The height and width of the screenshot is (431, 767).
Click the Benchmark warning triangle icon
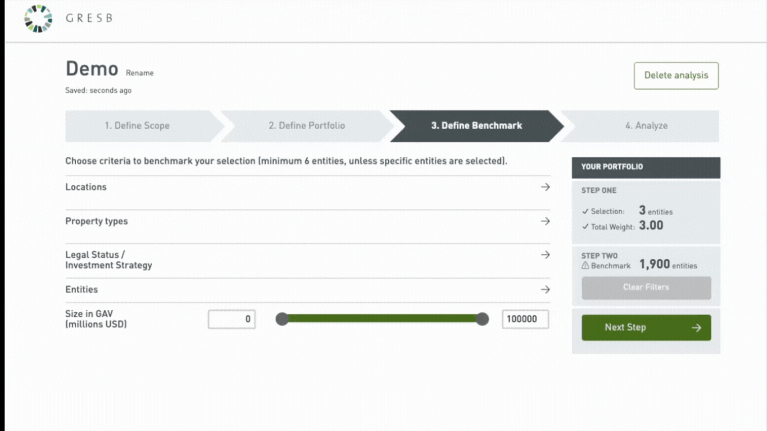tap(585, 266)
